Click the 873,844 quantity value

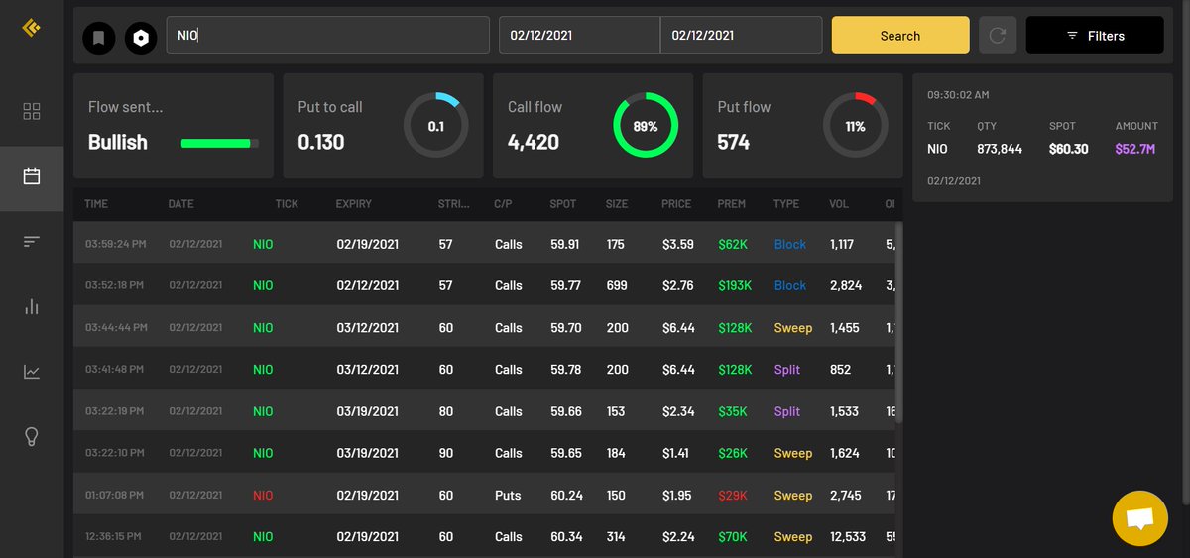(x=999, y=149)
